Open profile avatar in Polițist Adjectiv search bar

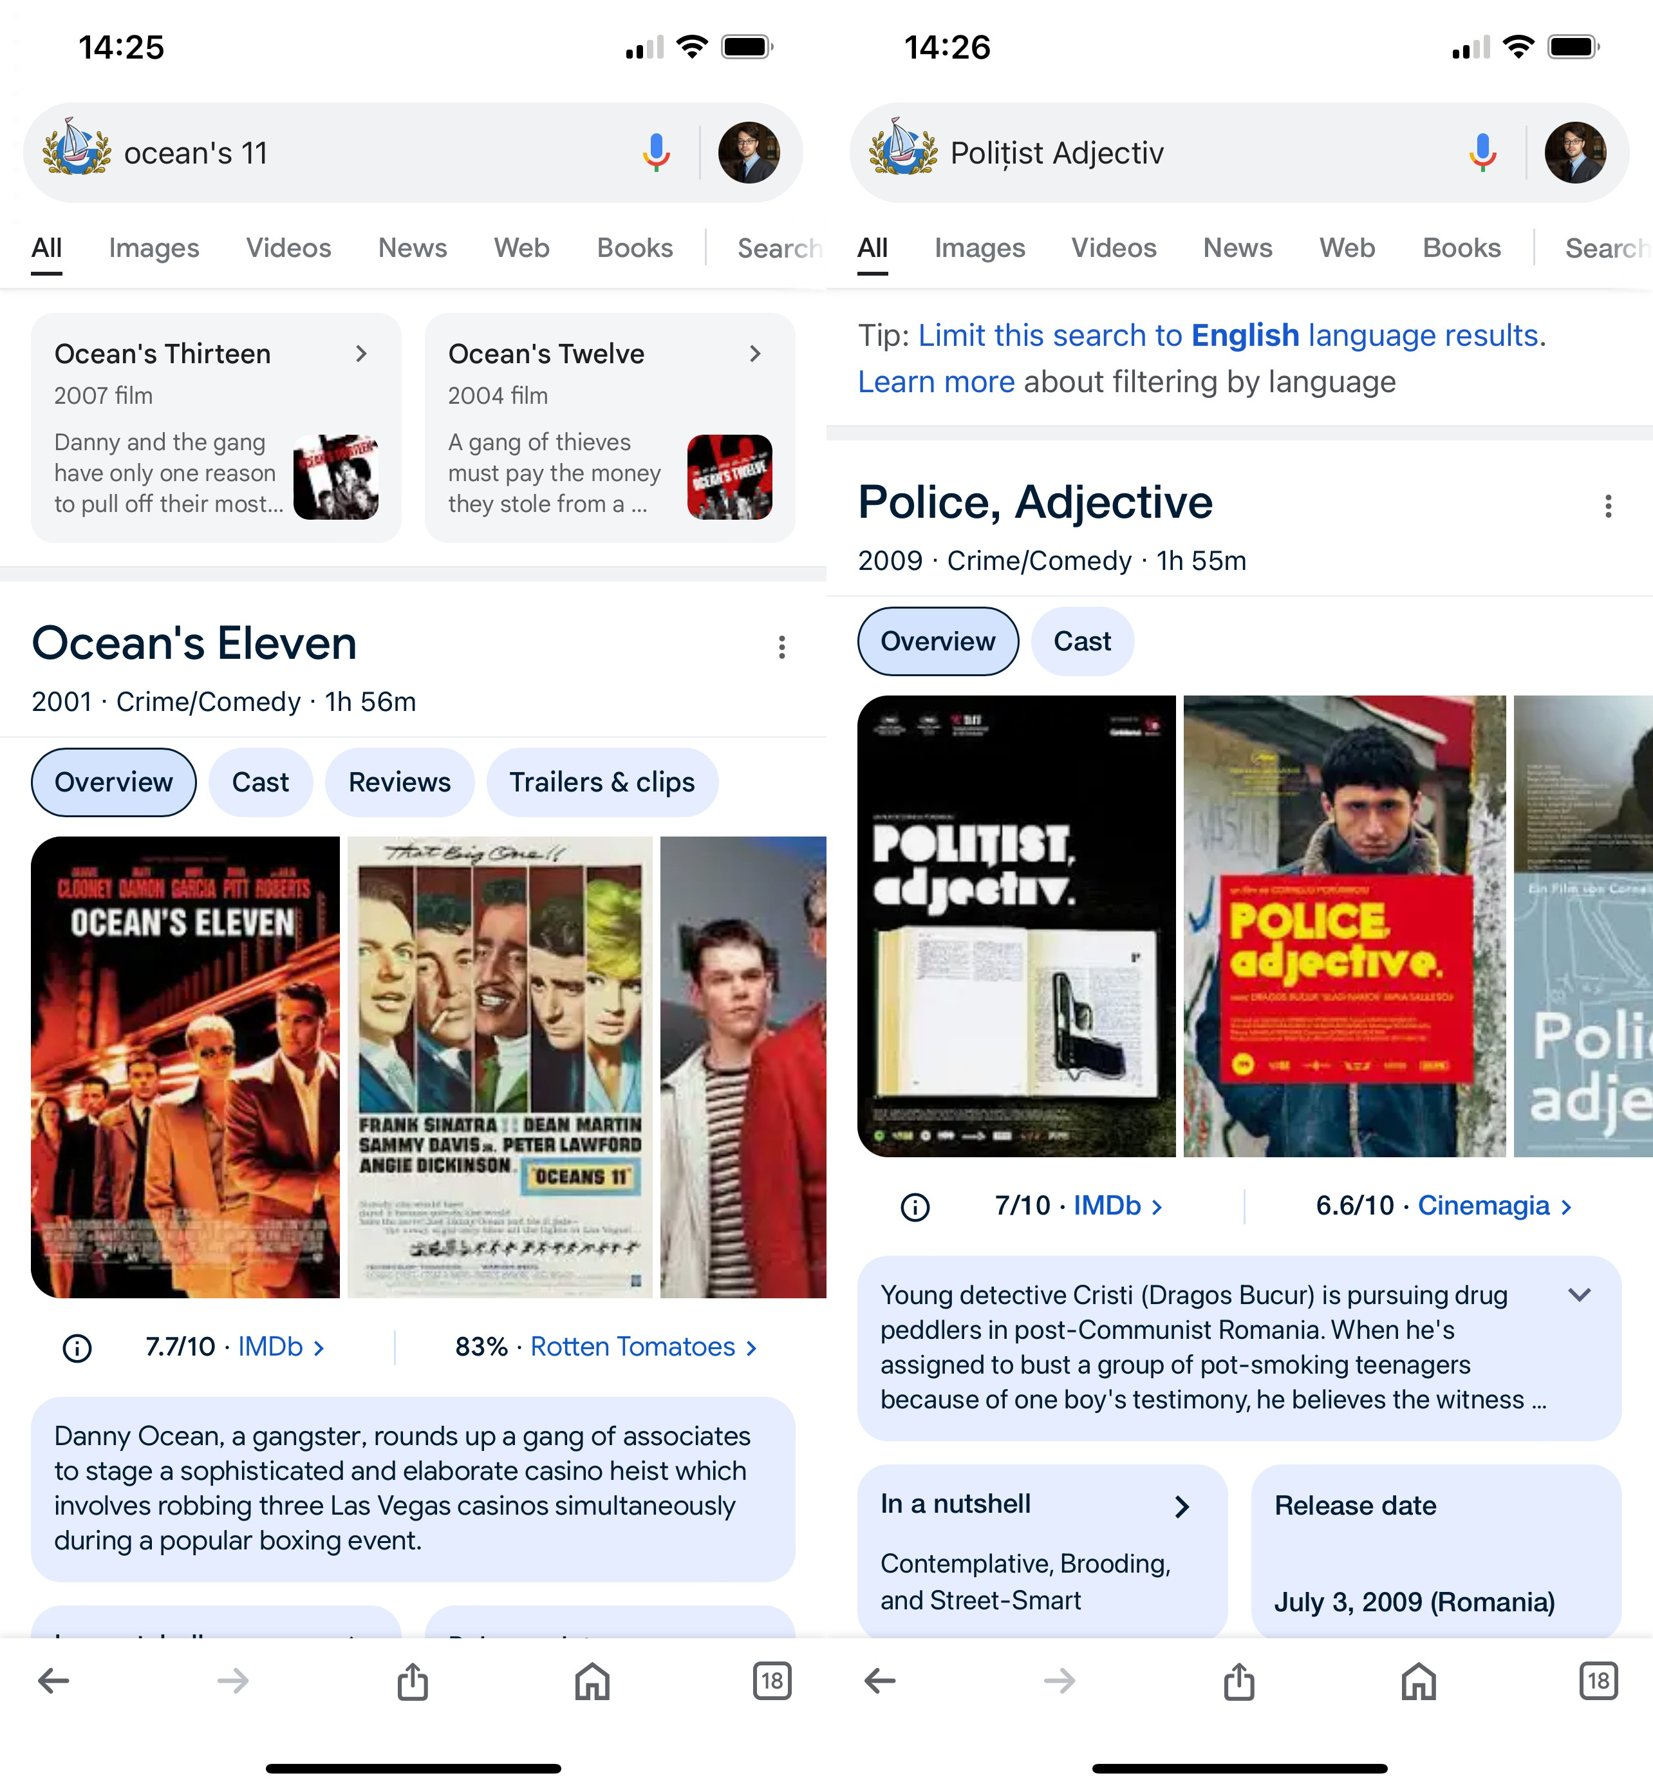(1575, 153)
